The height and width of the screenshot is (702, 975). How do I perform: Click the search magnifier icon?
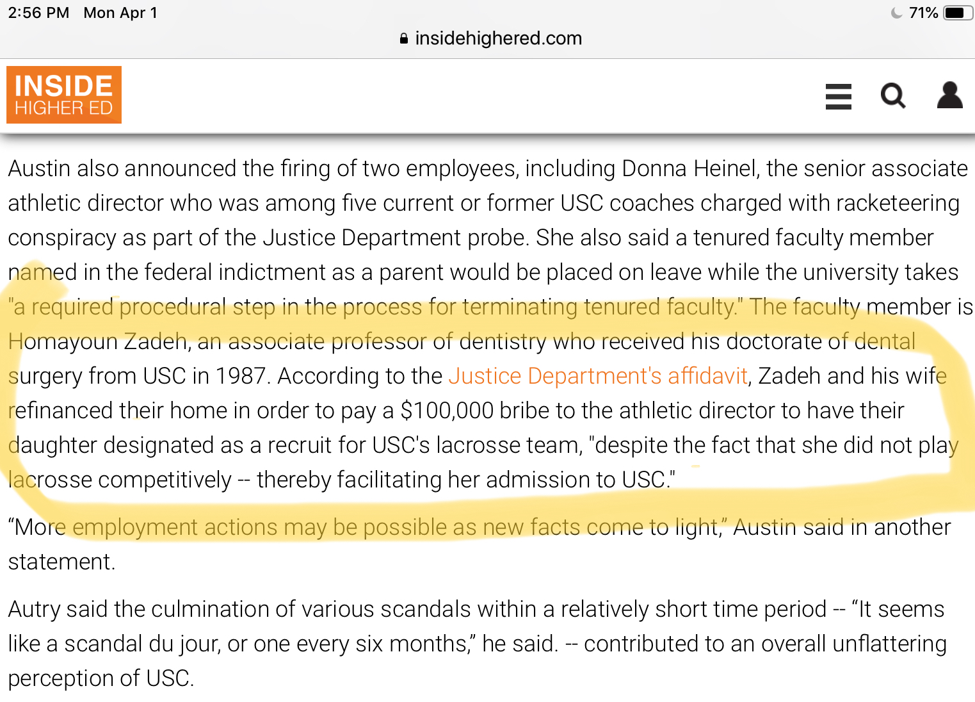point(892,96)
